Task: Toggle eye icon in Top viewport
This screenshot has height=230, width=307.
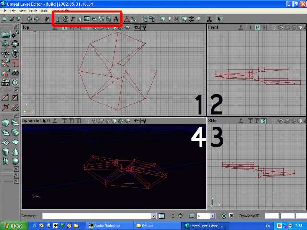Action: tap(137, 28)
